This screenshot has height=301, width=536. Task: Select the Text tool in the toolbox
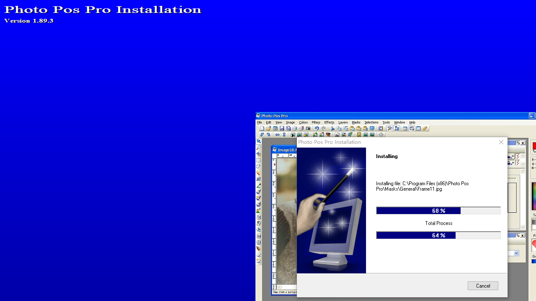258,236
